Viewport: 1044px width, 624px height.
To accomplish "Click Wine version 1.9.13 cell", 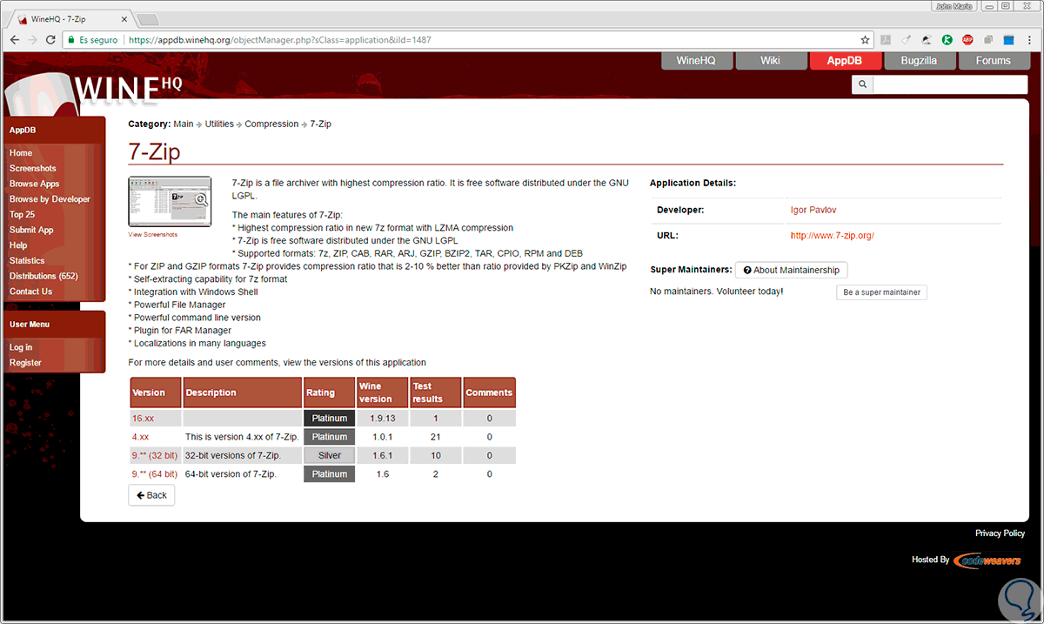I will pyautogui.click(x=382, y=419).
